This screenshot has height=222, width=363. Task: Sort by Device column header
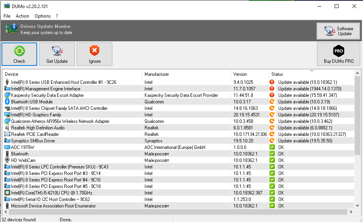pyautogui.click(x=72, y=74)
